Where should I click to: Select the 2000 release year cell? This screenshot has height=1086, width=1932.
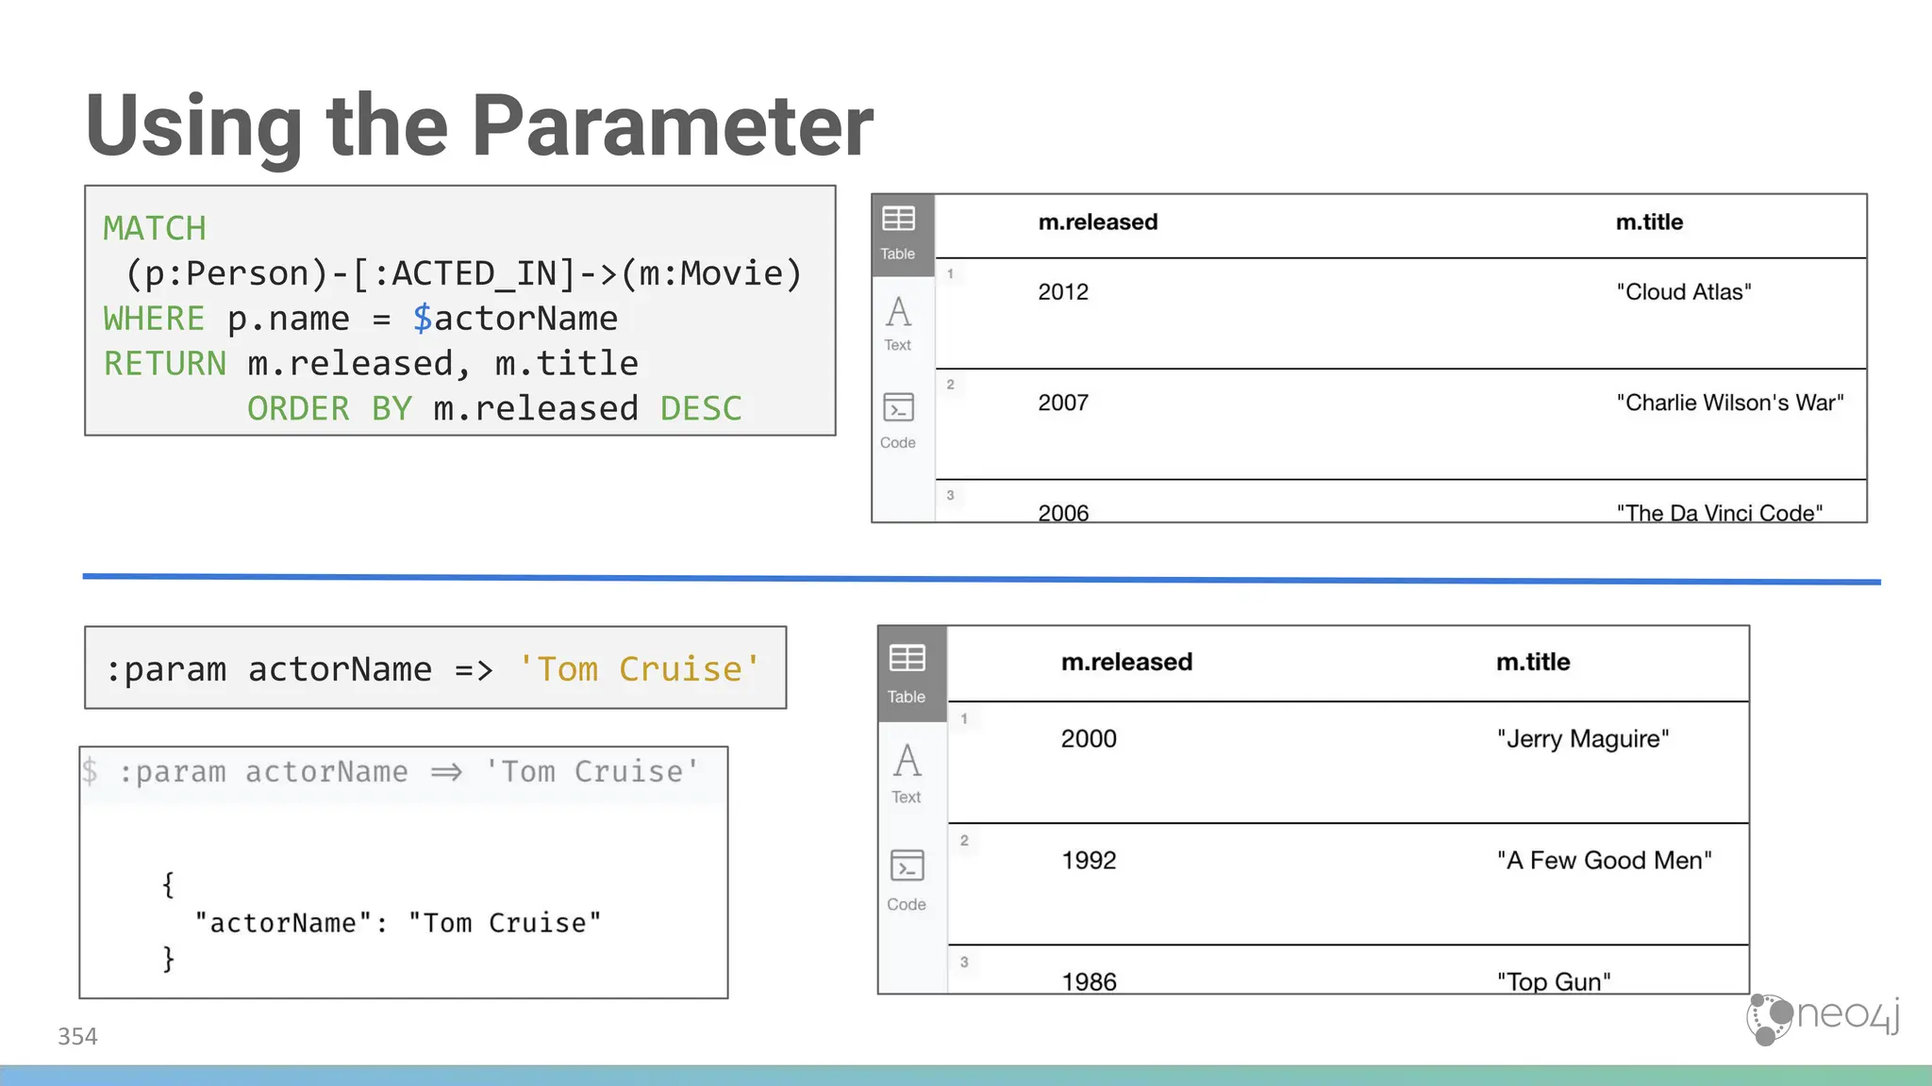pos(1089,738)
